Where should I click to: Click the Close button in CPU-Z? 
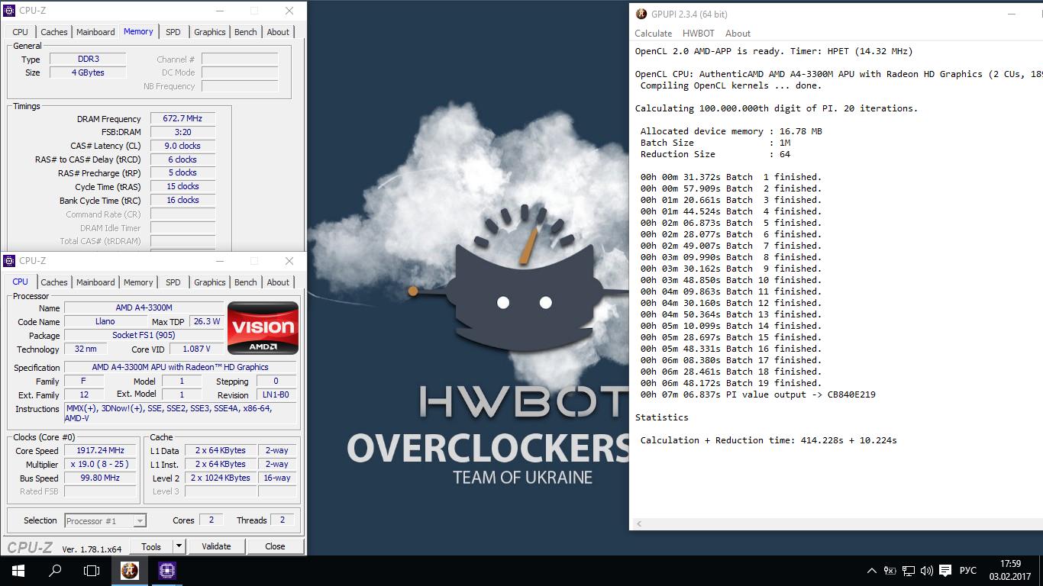pos(275,546)
